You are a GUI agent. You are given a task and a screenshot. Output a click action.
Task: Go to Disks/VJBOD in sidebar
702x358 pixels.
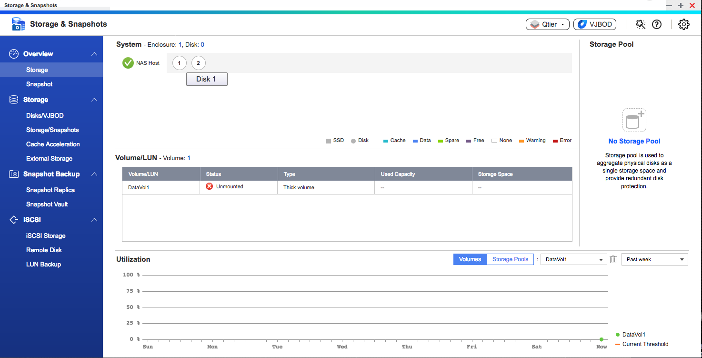click(45, 115)
